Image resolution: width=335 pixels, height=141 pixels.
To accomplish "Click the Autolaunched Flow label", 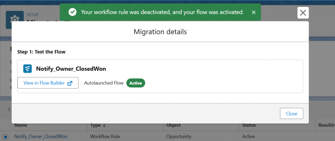I will click(104, 83).
